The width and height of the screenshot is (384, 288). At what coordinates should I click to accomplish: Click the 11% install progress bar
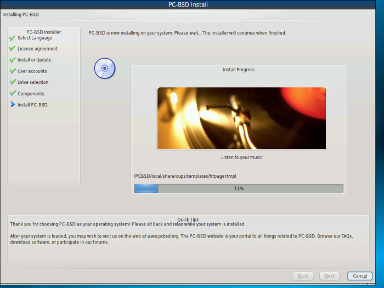[x=239, y=189]
